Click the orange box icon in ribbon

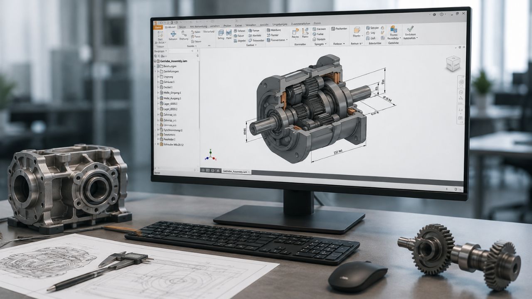click(357, 30)
